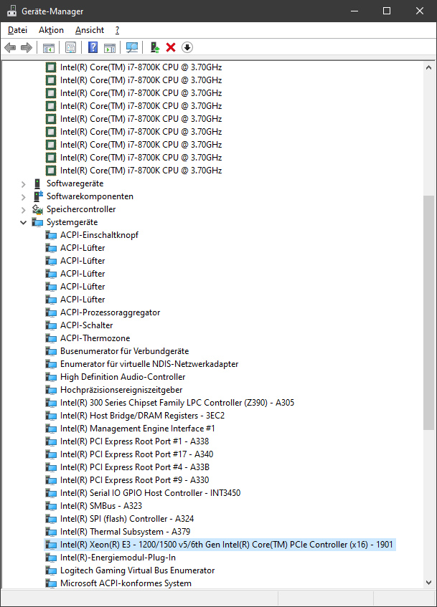The image size is (437, 607).
Task: Select Serial IO GPIO Host Controller - INT3450
Action: [151, 493]
